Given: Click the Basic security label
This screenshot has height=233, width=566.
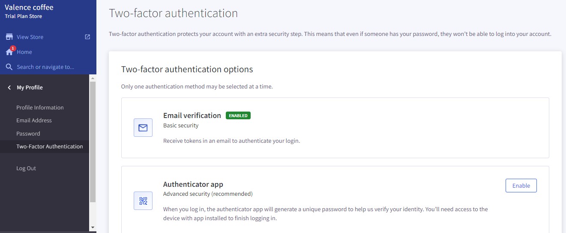Looking at the screenshot, I should [x=181, y=125].
